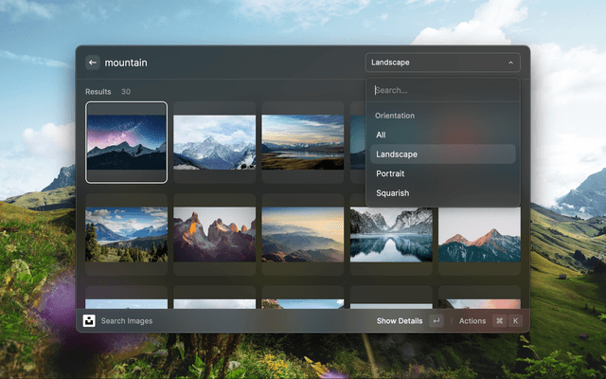Click the Show Details button
The image size is (606, 379).
tap(400, 321)
